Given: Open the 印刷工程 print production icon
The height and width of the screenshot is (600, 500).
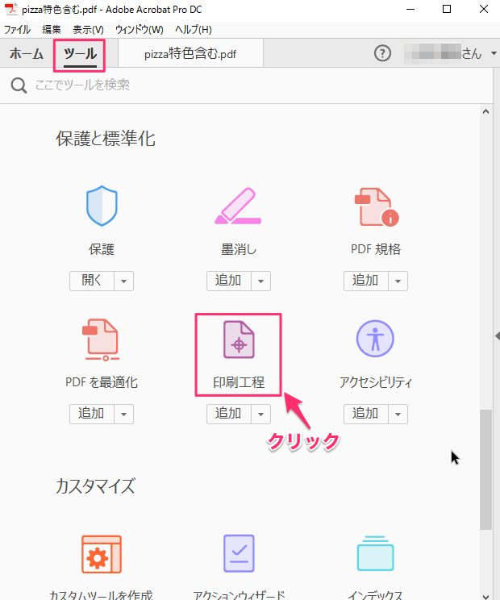Looking at the screenshot, I should point(239,340).
